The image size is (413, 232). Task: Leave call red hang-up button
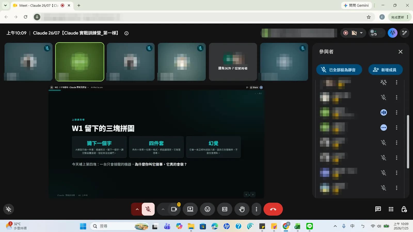[x=273, y=209]
